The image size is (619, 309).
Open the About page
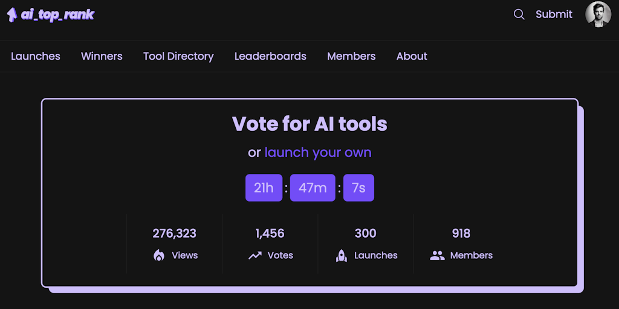pos(412,56)
